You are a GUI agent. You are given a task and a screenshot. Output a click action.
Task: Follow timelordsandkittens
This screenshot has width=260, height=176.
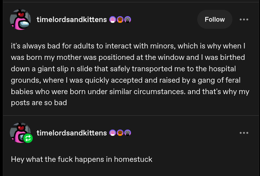pyautogui.click(x=215, y=19)
